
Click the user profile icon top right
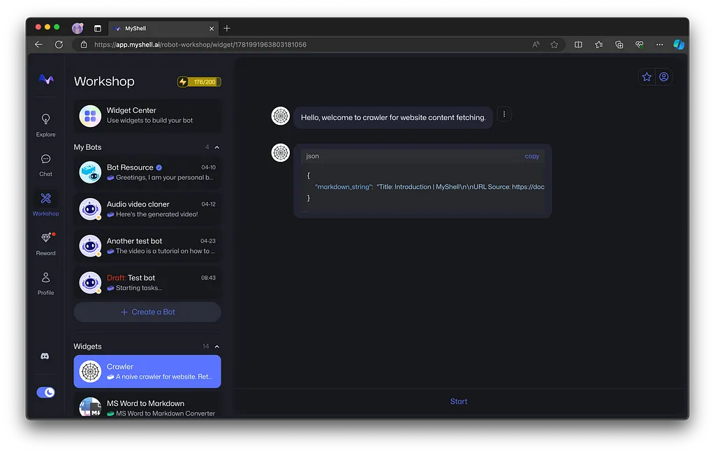664,77
